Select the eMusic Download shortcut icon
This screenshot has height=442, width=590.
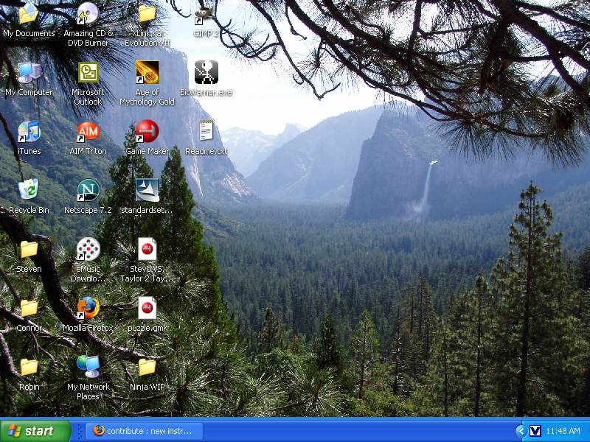point(88,249)
